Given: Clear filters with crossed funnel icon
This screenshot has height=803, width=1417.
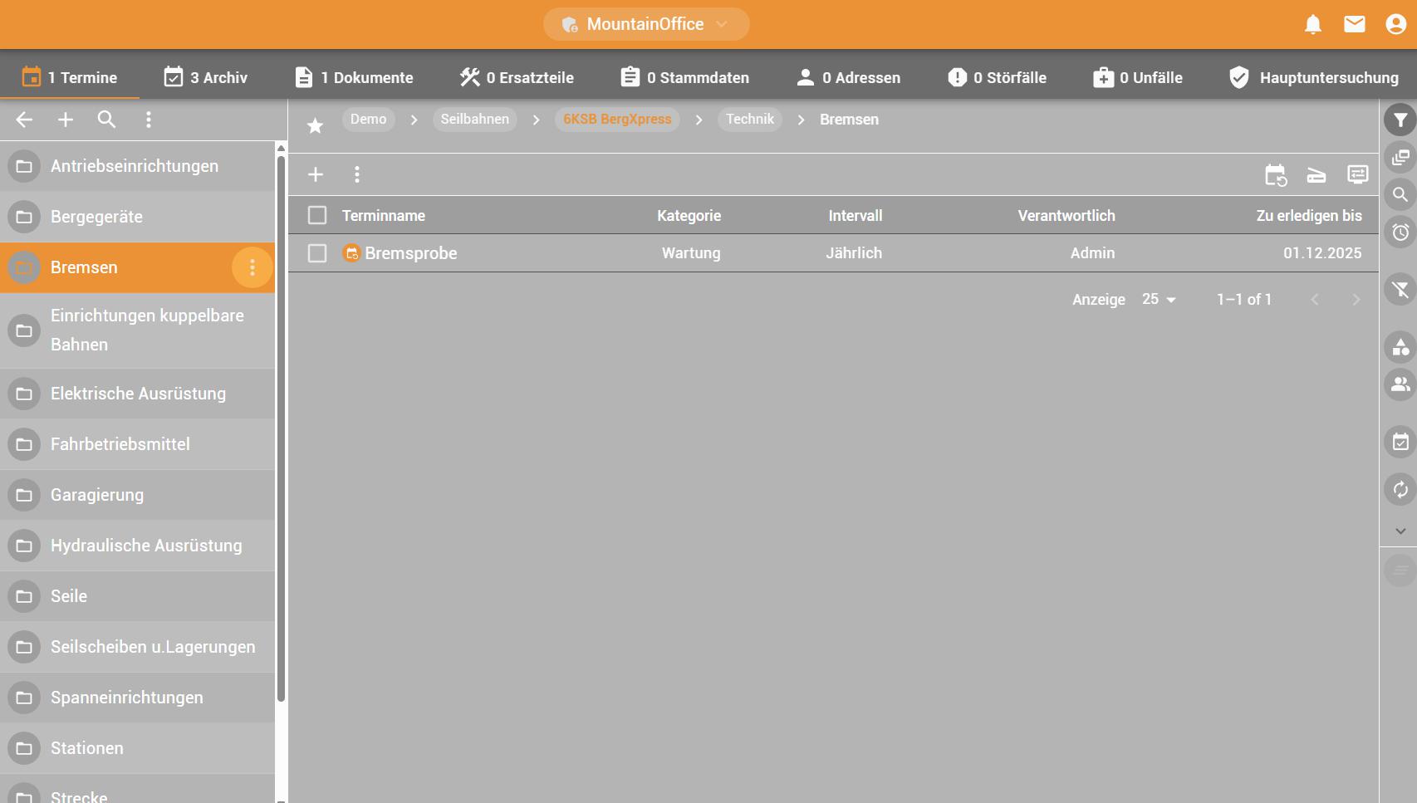Looking at the screenshot, I should (1400, 290).
